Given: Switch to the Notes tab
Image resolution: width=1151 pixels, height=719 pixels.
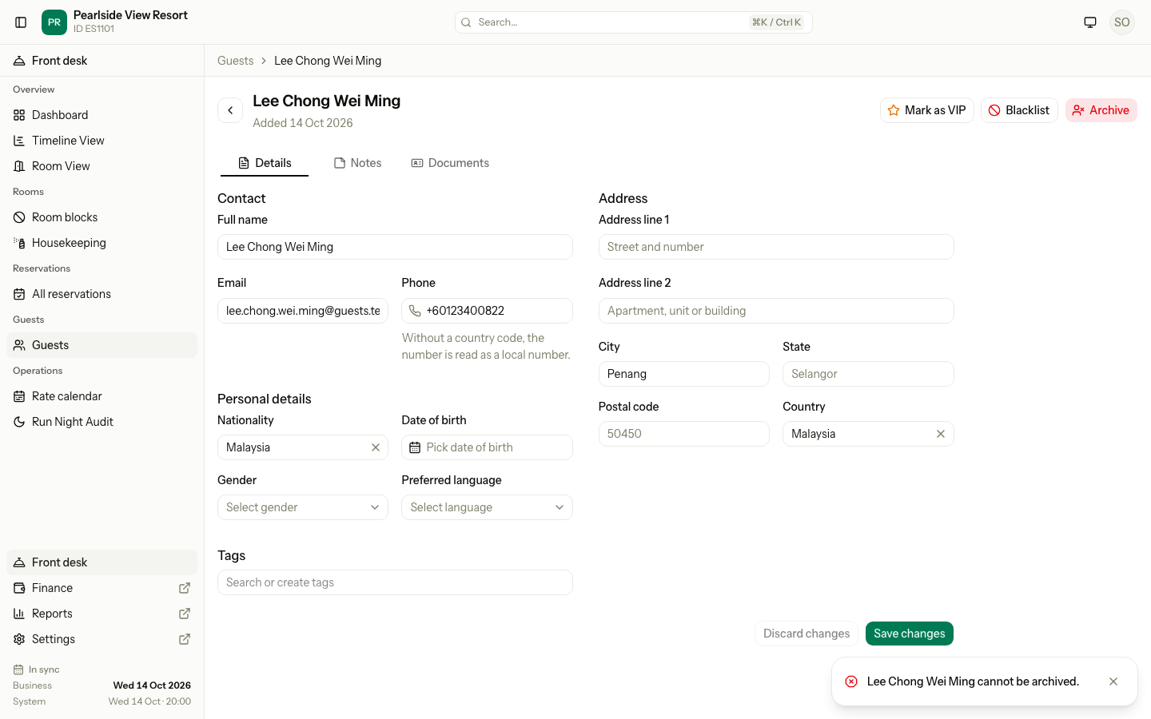Looking at the screenshot, I should point(357,163).
